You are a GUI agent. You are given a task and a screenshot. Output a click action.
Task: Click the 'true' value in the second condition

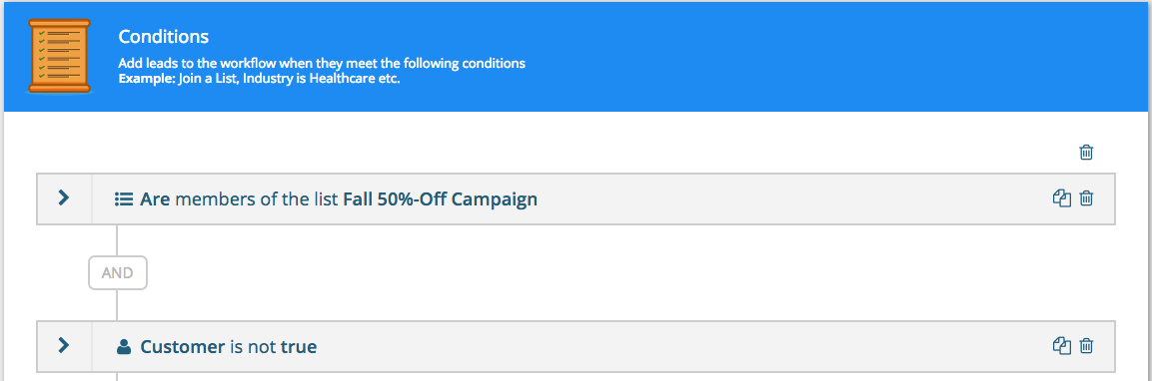click(299, 346)
